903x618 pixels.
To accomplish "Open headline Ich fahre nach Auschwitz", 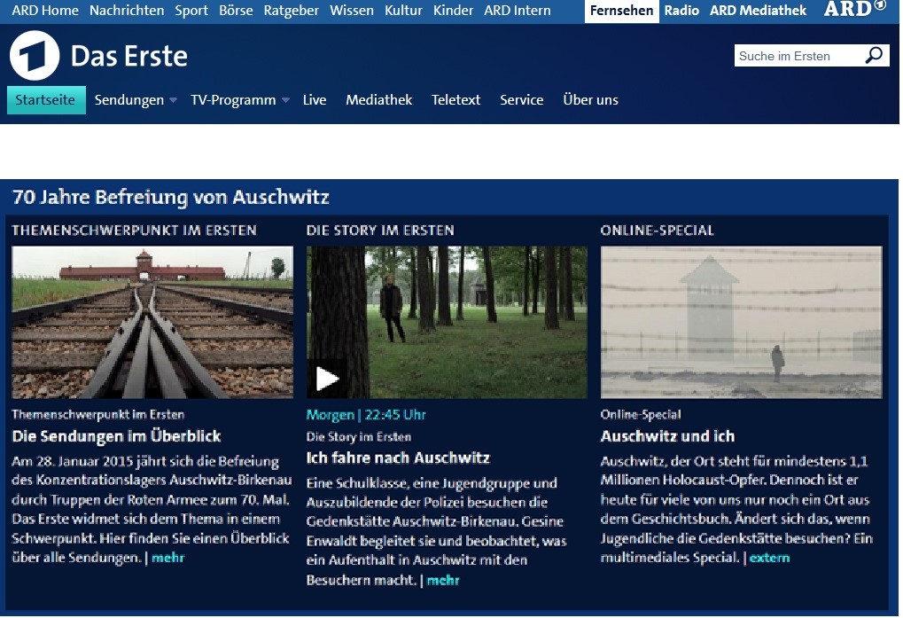I will point(398,458).
